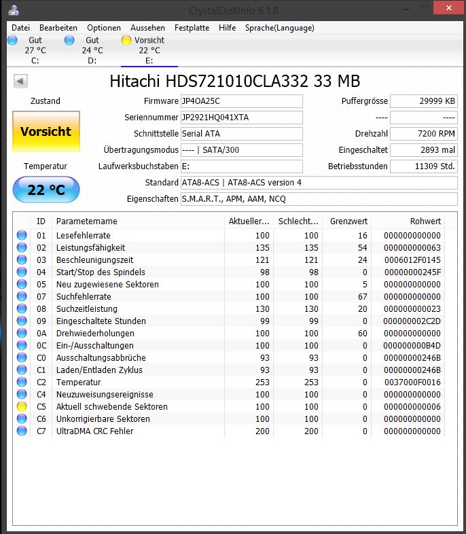Click disk title Hitachi HDS721010CLA332 33 MB

coord(235,82)
